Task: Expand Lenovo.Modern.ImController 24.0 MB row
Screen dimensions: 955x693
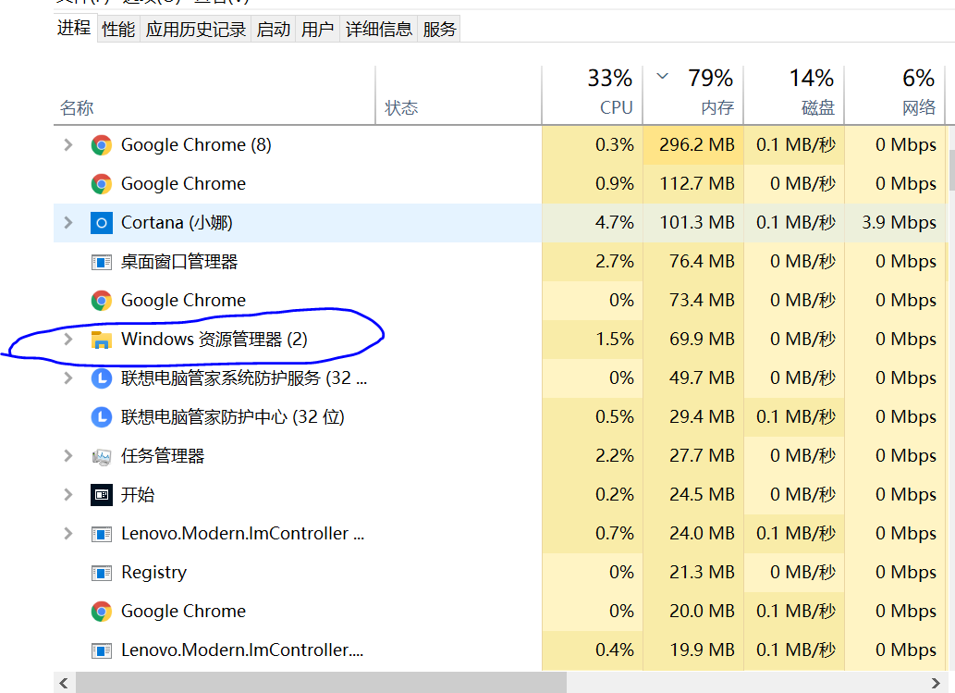Action: tap(68, 534)
